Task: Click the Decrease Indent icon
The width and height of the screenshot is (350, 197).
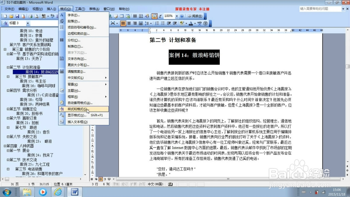Action: (169, 23)
